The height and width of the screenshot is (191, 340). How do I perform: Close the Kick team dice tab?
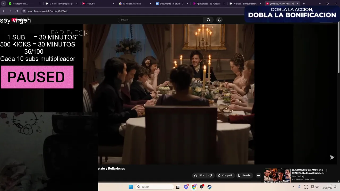tap(40, 4)
